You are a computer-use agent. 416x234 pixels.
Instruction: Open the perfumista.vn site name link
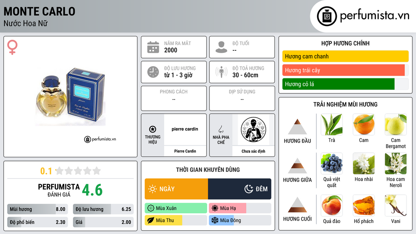(375, 16)
